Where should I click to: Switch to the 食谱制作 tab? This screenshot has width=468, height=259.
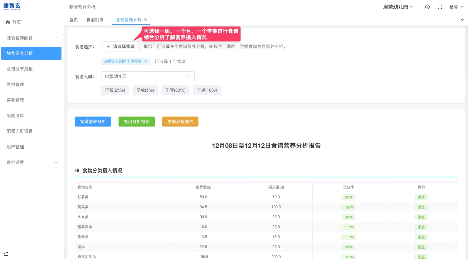[95, 20]
